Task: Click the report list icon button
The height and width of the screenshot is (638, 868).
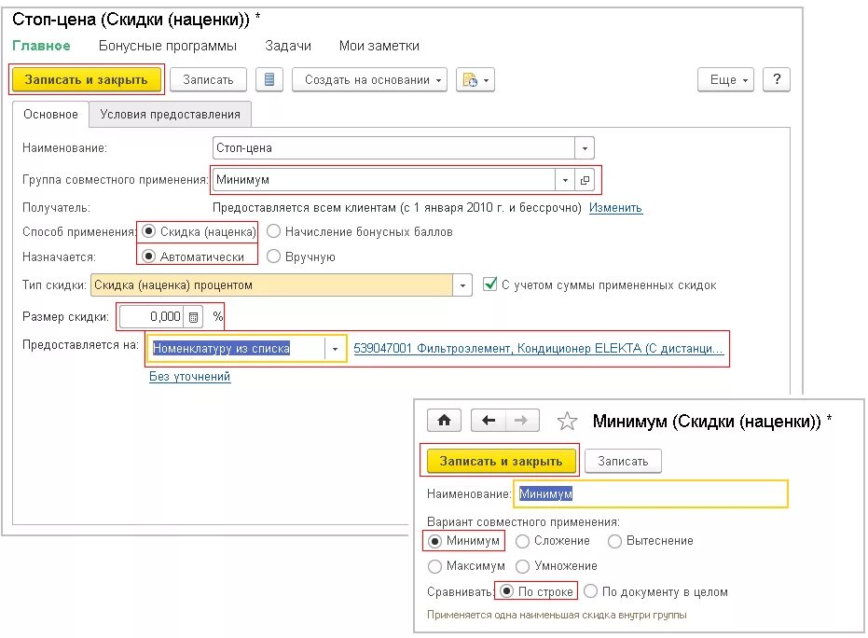Action: click(x=269, y=80)
